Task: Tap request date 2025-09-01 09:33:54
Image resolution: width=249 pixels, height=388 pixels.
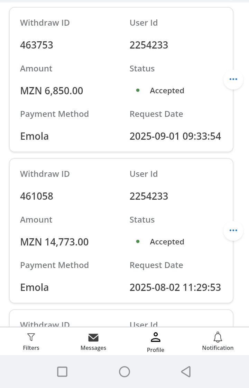Action: point(175,136)
